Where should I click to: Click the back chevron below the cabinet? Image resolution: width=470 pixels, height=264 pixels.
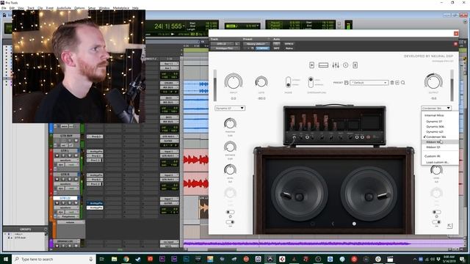click(x=333, y=224)
